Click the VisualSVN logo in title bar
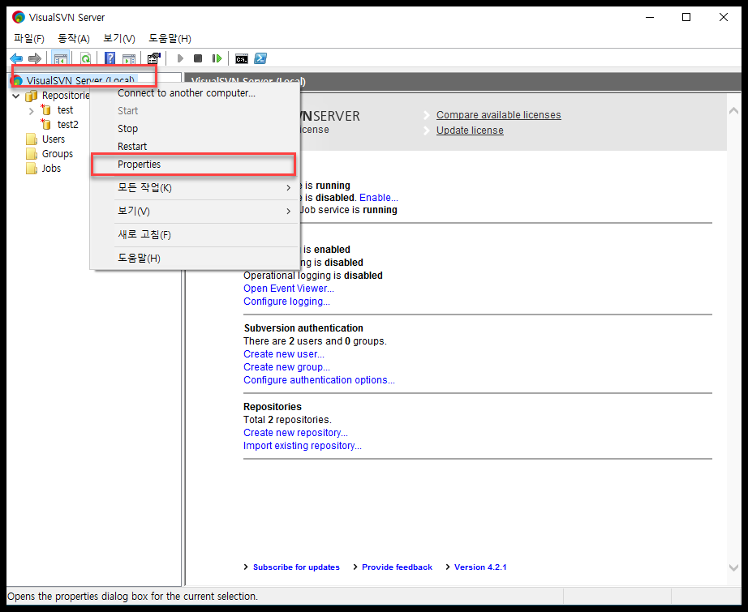Image resolution: width=748 pixels, height=612 pixels. pyautogui.click(x=19, y=18)
